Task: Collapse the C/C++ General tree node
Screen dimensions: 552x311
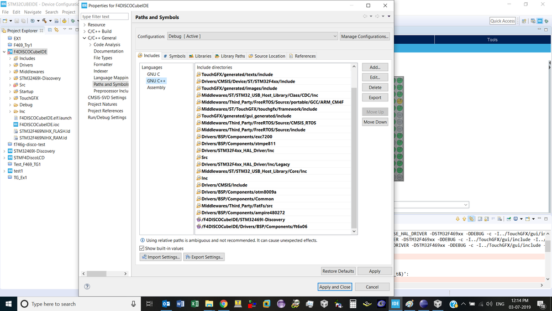Action: coord(85,38)
